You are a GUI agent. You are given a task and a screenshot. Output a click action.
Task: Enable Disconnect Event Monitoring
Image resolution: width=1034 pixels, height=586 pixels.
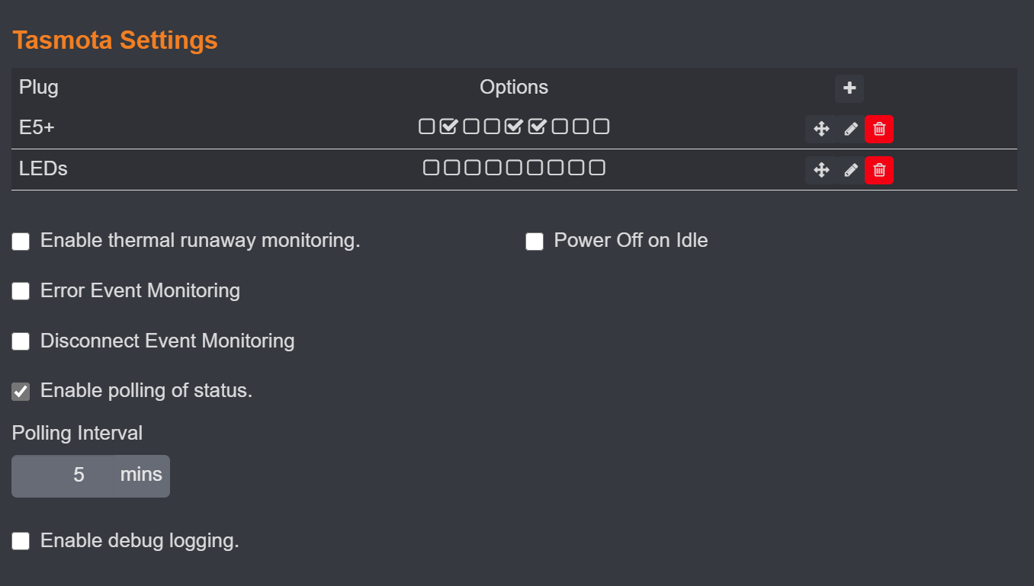click(20, 341)
